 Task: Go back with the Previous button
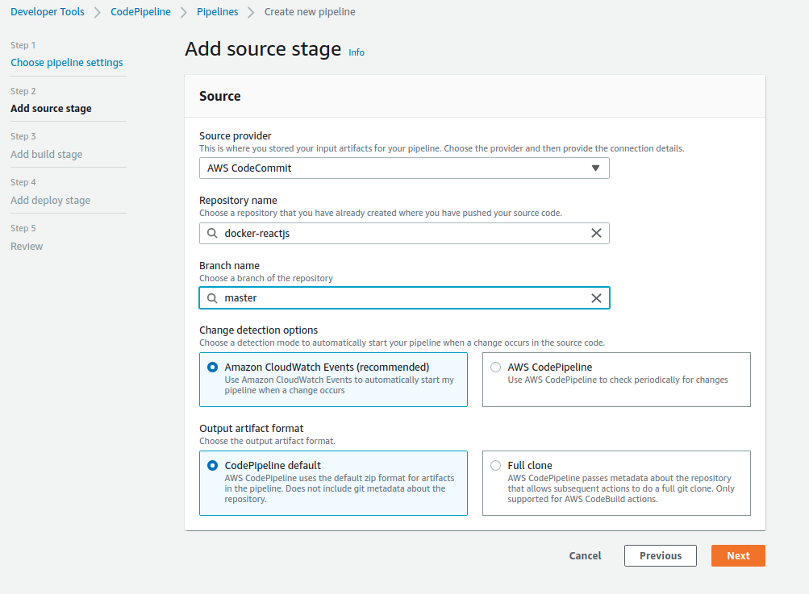[661, 555]
